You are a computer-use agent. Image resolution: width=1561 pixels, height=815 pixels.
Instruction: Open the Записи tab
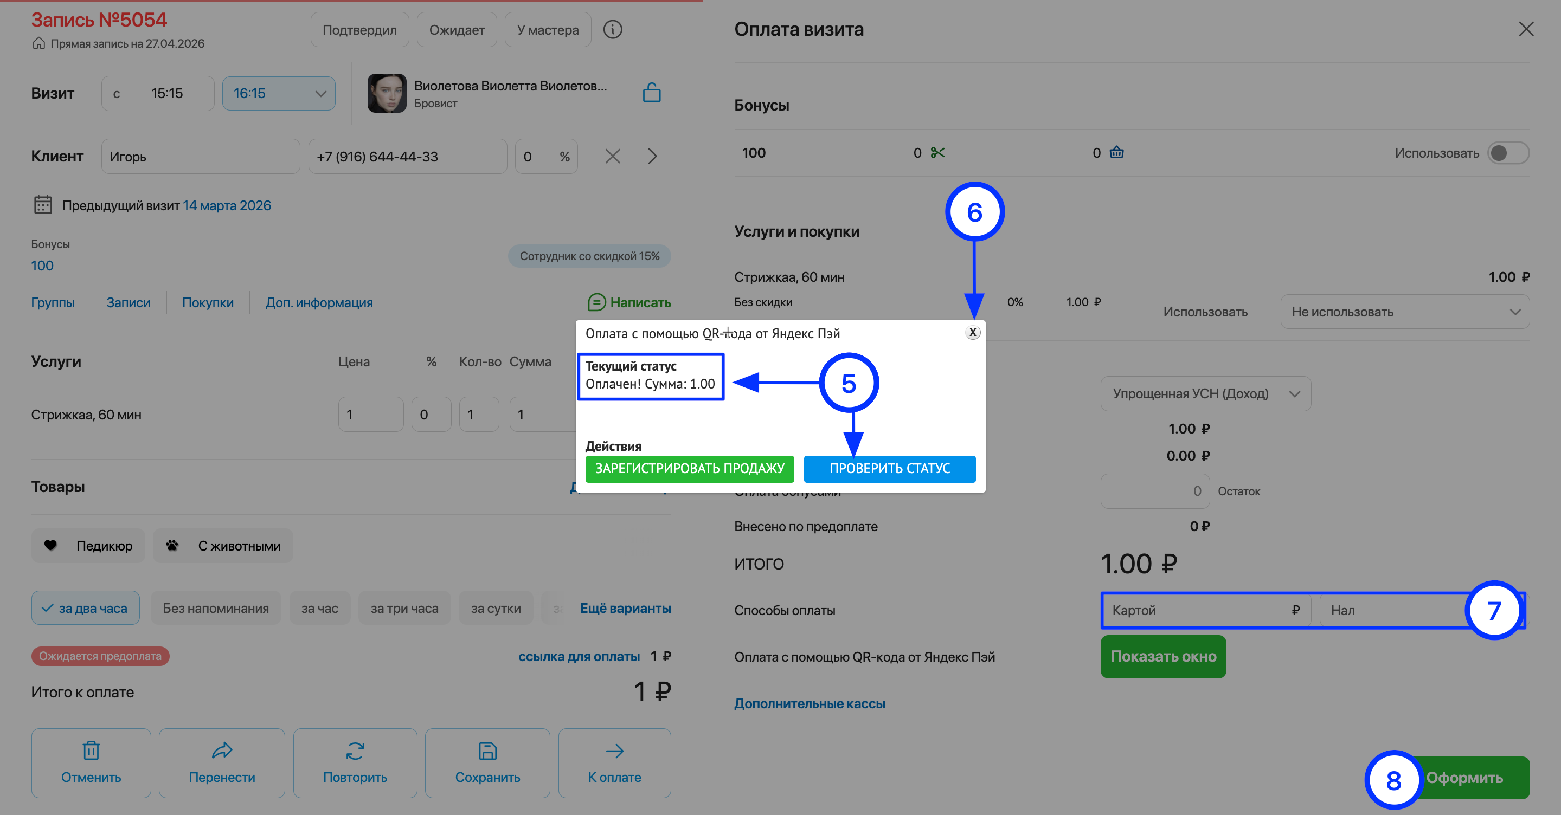tap(129, 302)
